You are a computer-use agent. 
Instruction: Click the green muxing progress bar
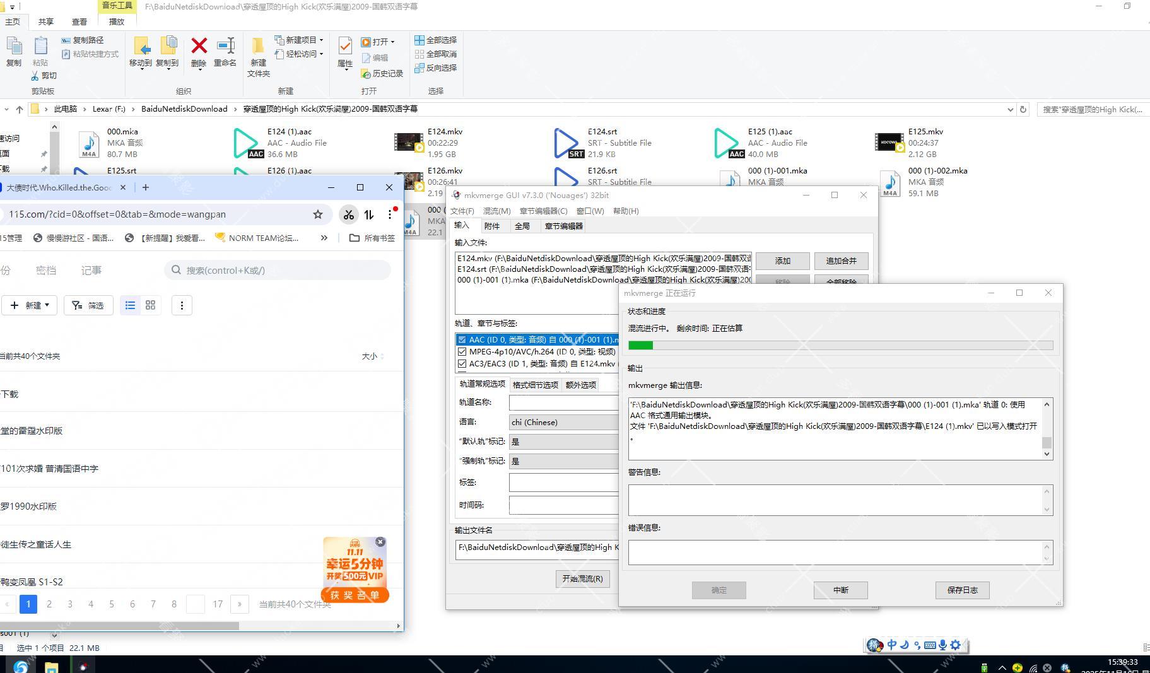point(840,345)
